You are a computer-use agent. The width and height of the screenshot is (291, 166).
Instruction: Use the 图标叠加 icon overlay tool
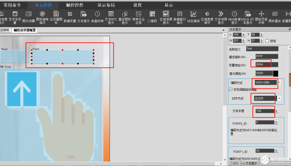275,17
